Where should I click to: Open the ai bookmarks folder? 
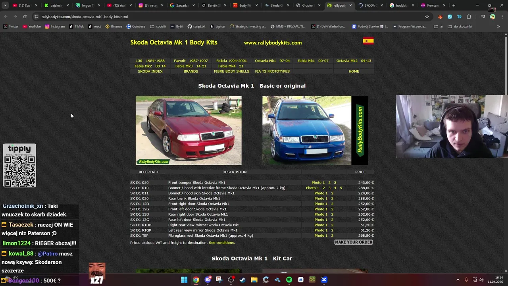click(x=439, y=27)
